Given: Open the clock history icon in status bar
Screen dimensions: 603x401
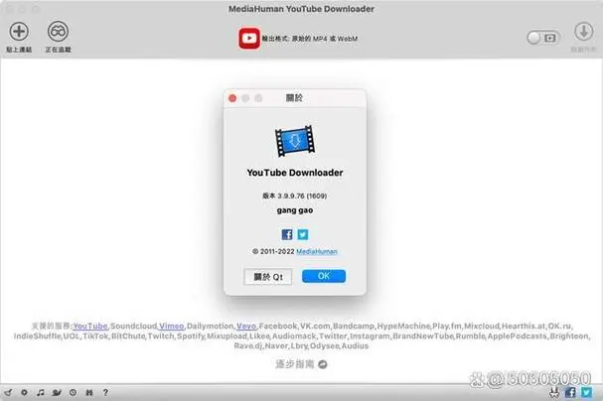Looking at the screenshot, I should tap(75, 392).
